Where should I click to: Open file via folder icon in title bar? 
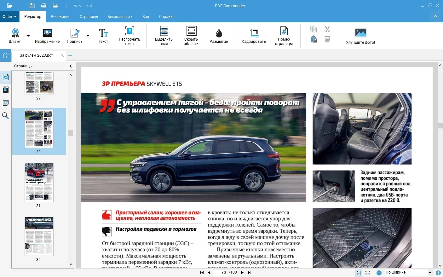pos(9,6)
